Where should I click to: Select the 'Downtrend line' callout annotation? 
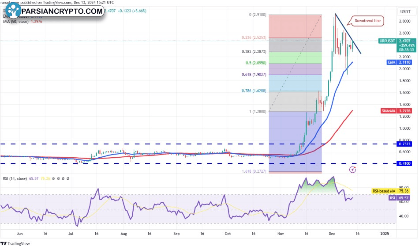[x=367, y=21]
